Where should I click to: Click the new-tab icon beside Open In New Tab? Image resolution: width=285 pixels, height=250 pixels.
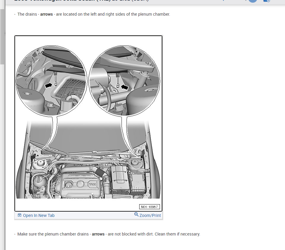click(x=20, y=215)
